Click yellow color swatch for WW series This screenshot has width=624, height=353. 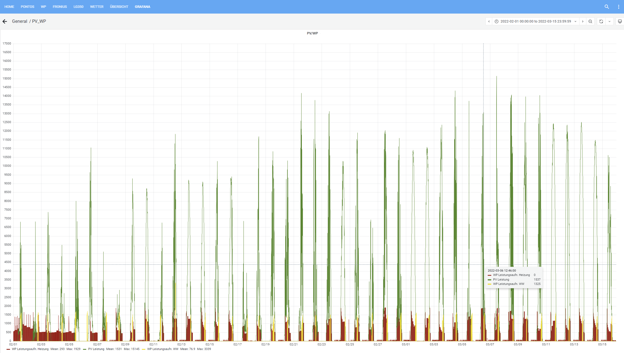coord(143,349)
